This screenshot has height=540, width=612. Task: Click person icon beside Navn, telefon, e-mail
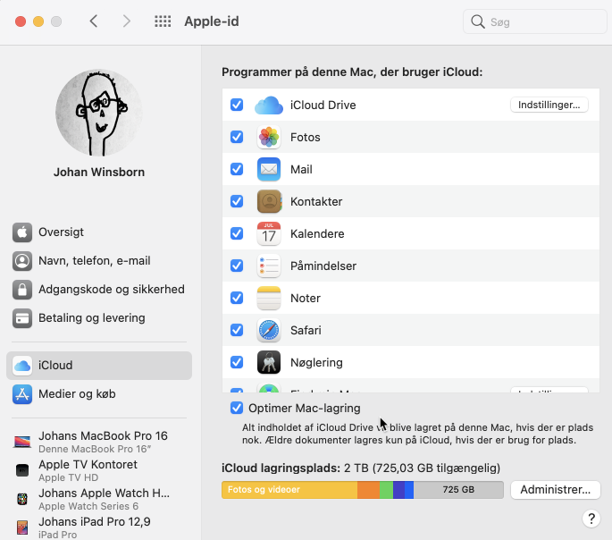click(x=22, y=261)
